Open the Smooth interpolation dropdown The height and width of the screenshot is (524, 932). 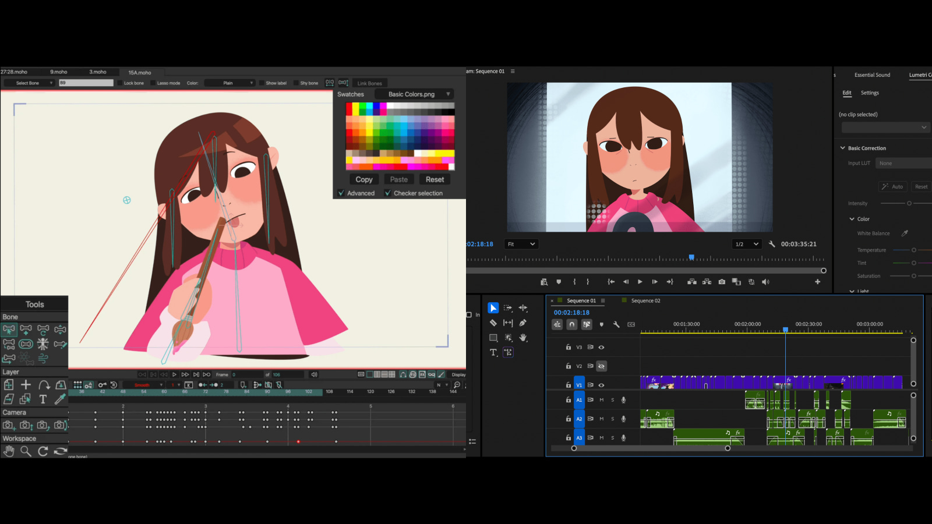pos(145,385)
